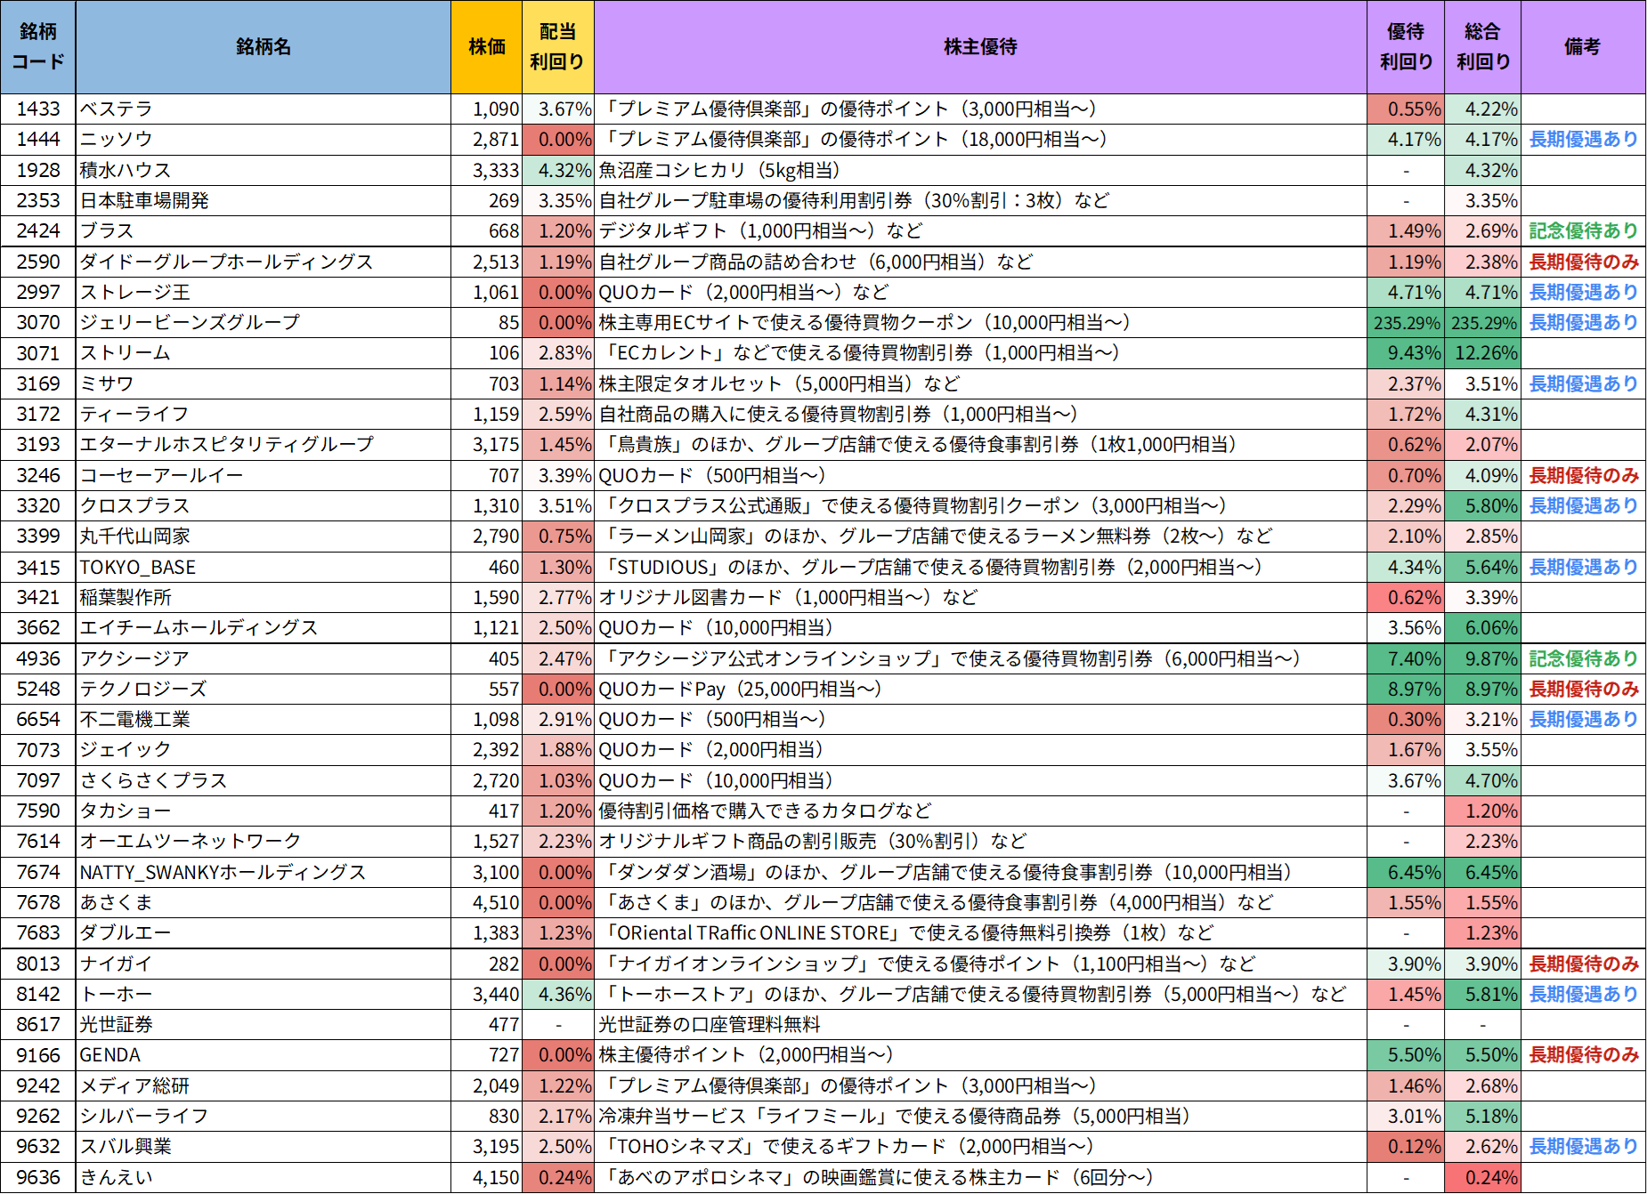Screen dimensions: 1647x1194
Task: Click トーホー dividend yield 4.36% cell
Action: [x=557, y=995]
